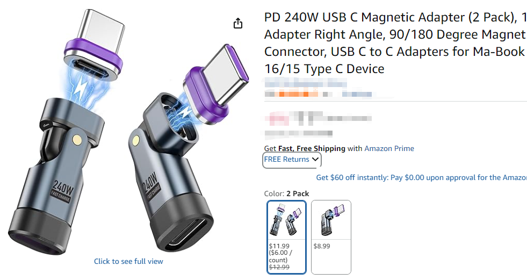The width and height of the screenshot is (527, 280).
Task: Click the PD 240W USB C product title
Action: (x=395, y=43)
